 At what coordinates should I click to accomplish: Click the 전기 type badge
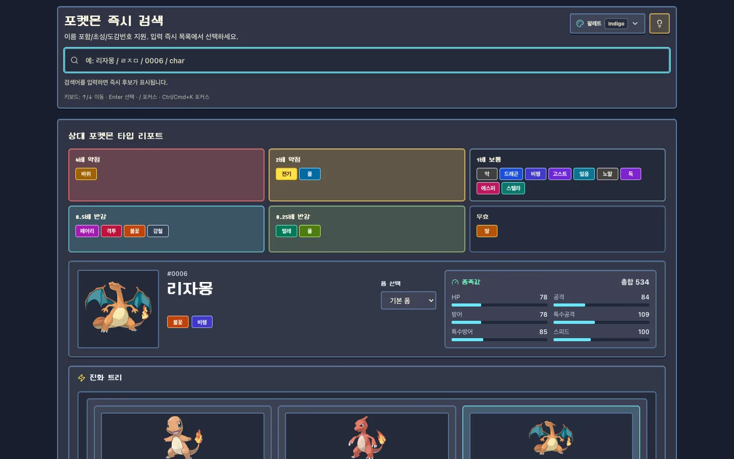click(286, 174)
